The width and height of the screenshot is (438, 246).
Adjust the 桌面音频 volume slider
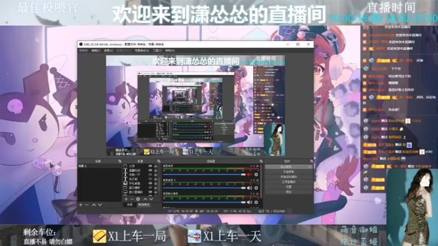[x=204, y=174]
